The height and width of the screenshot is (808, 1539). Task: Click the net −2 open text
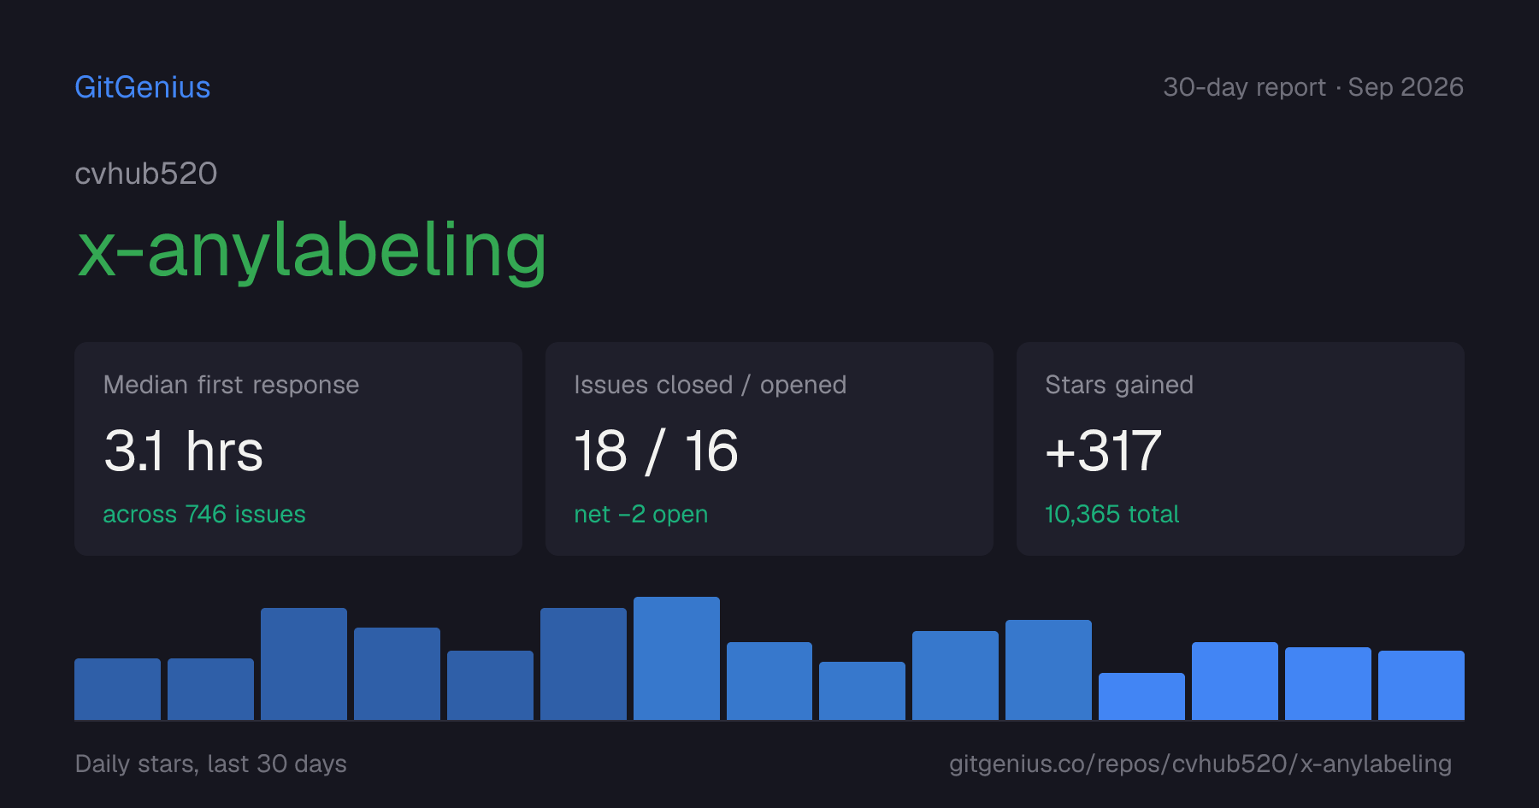click(641, 514)
